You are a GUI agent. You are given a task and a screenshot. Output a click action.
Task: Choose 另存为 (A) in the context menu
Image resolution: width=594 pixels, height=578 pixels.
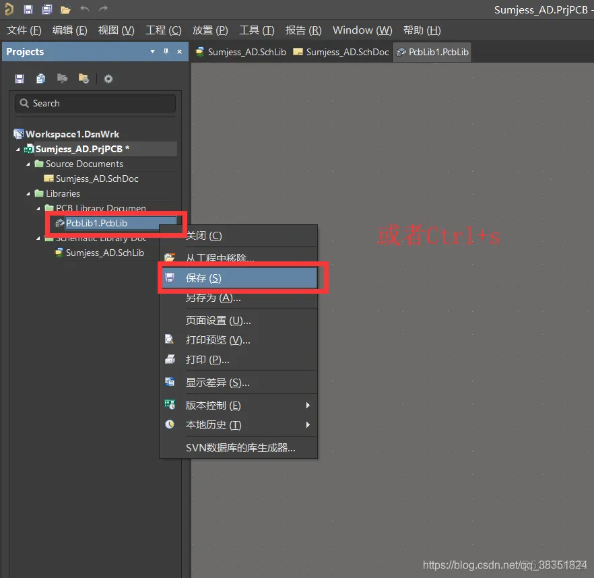[238, 298]
